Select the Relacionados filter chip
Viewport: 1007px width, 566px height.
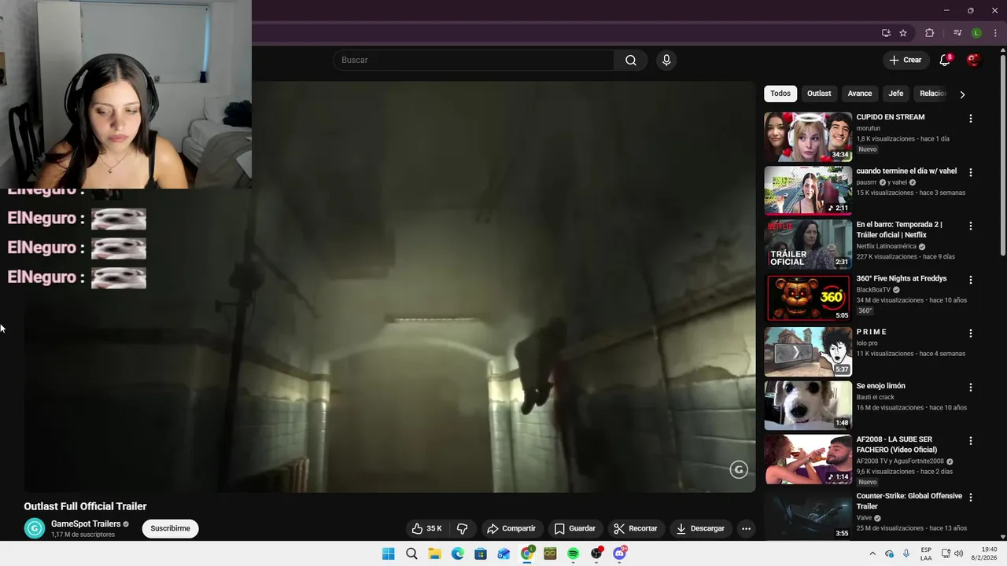pyautogui.click(x=932, y=94)
